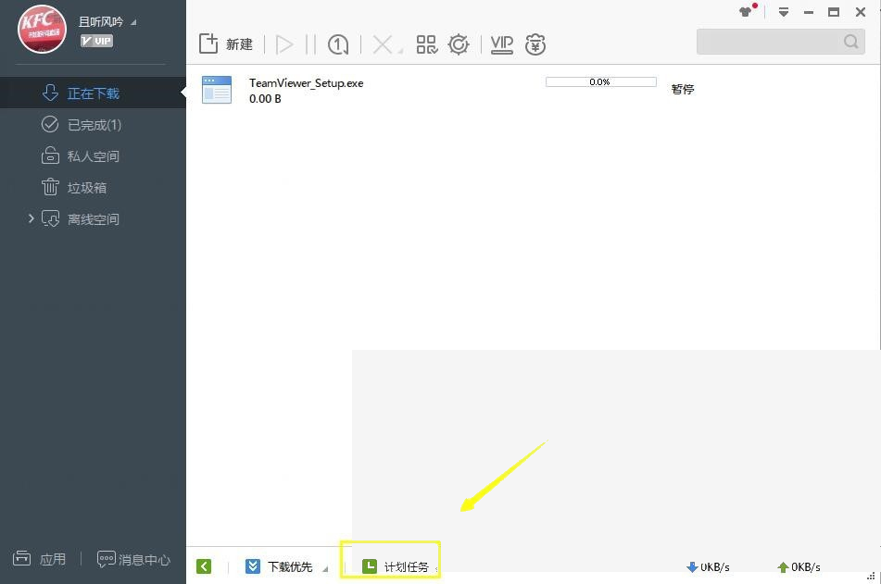881x584 pixels.
Task: Click the 新建 new task icon
Action: point(208,43)
